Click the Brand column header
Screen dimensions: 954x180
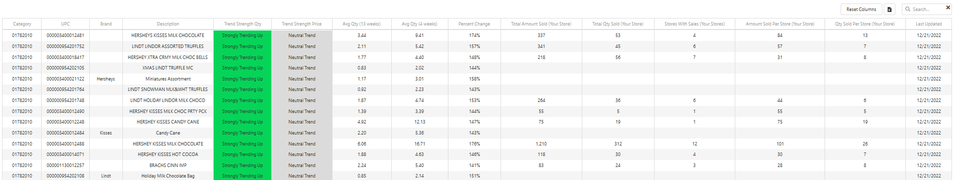[x=106, y=24]
